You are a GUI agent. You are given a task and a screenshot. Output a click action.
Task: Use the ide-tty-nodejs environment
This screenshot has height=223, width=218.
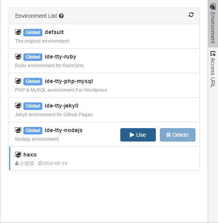point(138,135)
